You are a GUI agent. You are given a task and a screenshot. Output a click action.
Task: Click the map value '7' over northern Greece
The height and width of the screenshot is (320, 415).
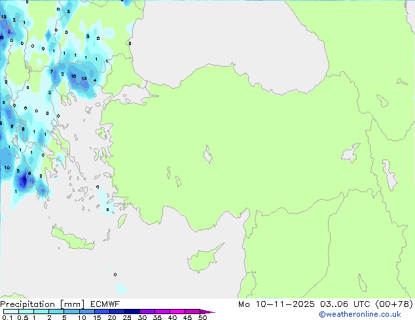tap(52, 71)
